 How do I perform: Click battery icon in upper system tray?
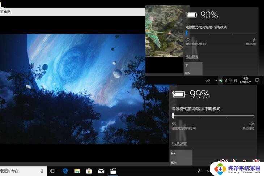[x=221, y=81]
